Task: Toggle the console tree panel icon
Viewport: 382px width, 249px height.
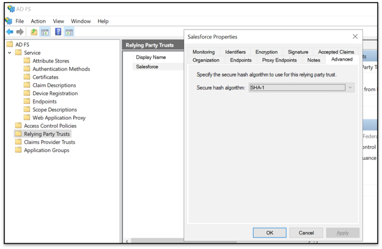Action: pyautogui.click(x=45, y=32)
